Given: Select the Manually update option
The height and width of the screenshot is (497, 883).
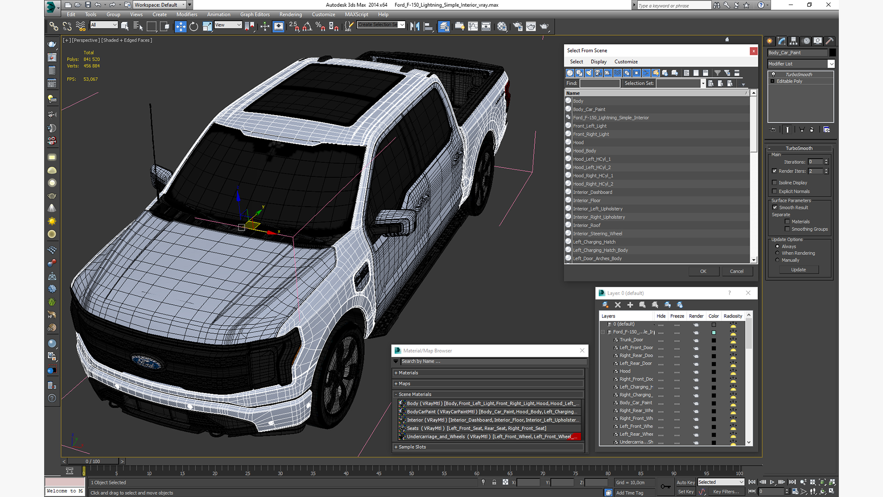Looking at the screenshot, I should tap(777, 260).
